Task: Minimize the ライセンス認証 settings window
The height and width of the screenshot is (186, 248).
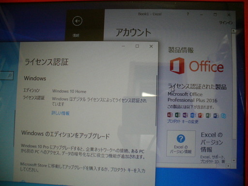Action: pyautogui.click(x=124, y=46)
